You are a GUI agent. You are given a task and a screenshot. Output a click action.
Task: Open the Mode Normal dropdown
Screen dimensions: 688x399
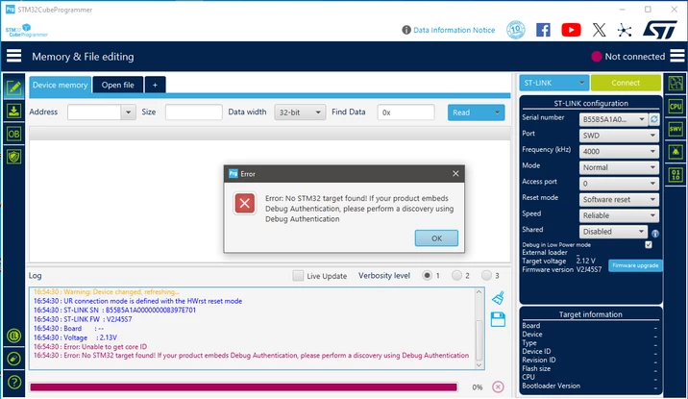pyautogui.click(x=619, y=167)
